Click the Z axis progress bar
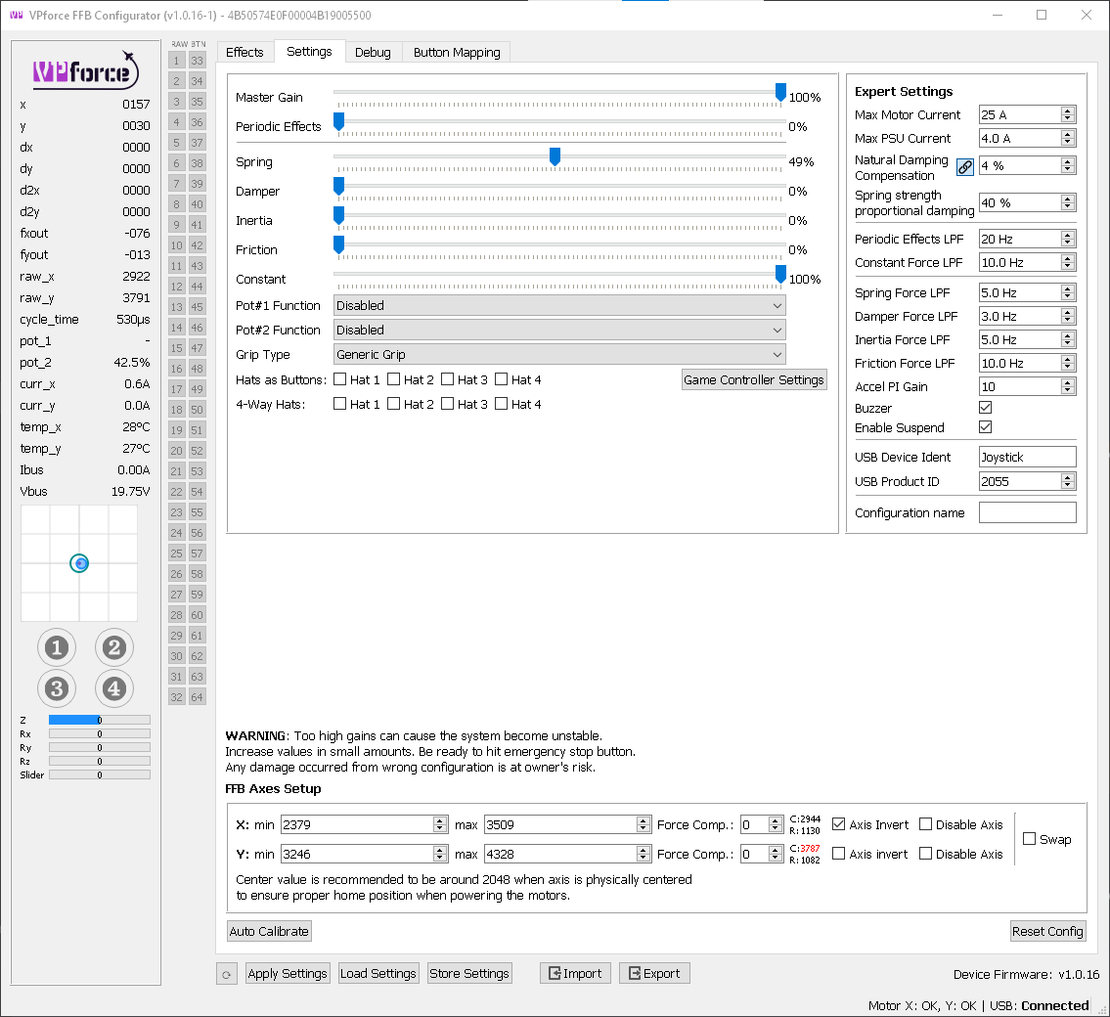This screenshot has height=1017, width=1110. 99,720
